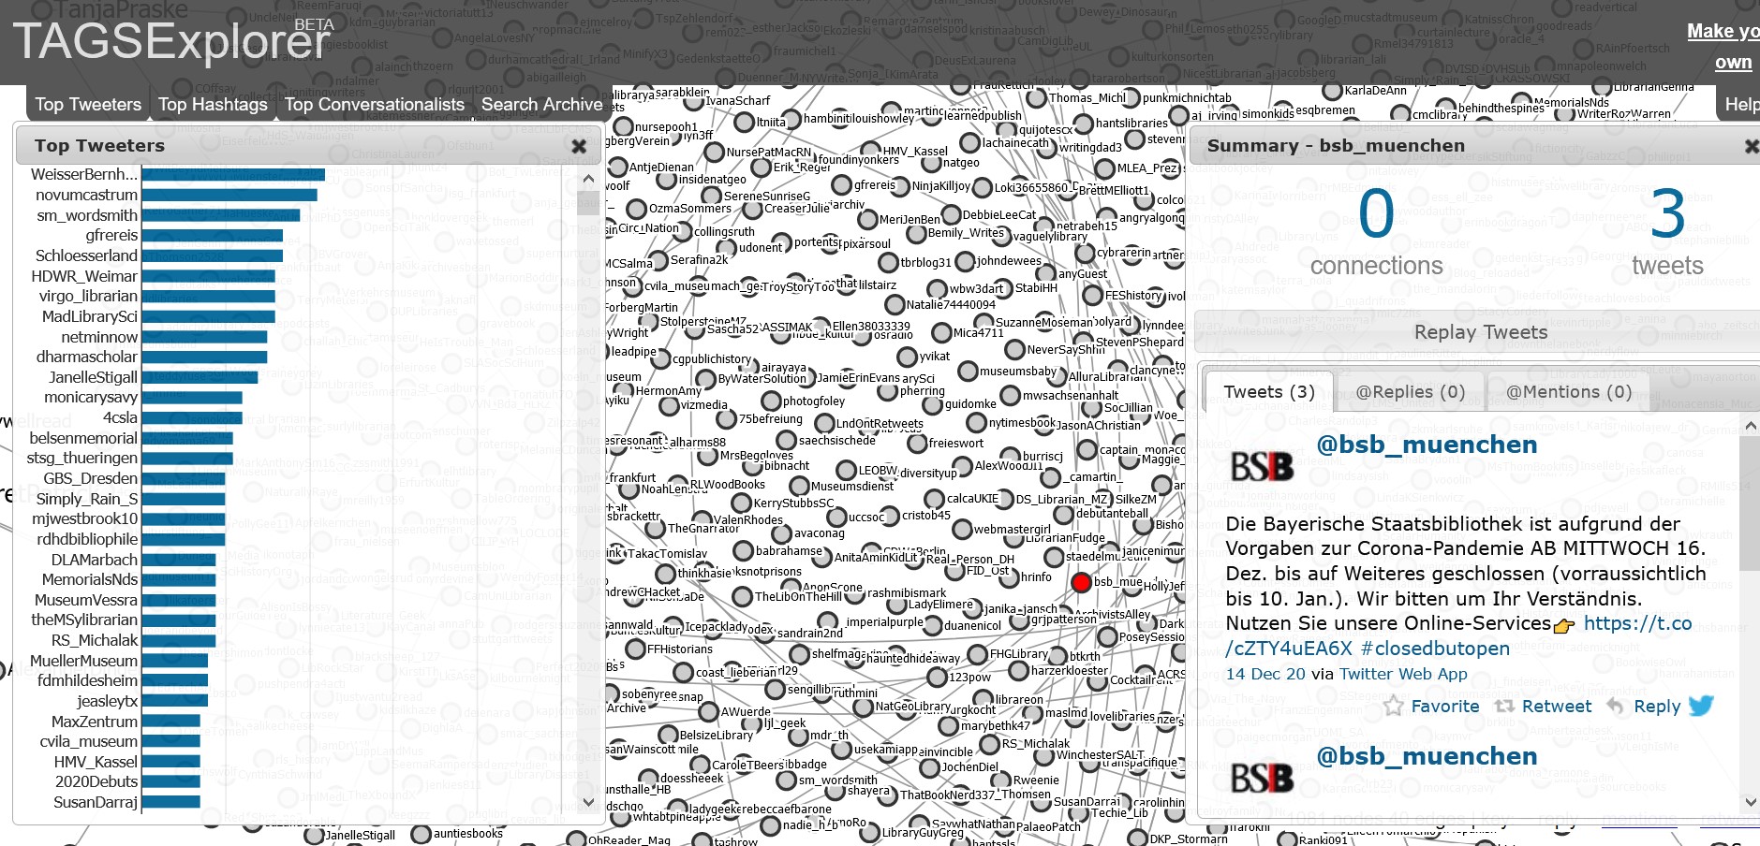
Task: Select the KerryStubbsSC node circle
Action: 741,503
